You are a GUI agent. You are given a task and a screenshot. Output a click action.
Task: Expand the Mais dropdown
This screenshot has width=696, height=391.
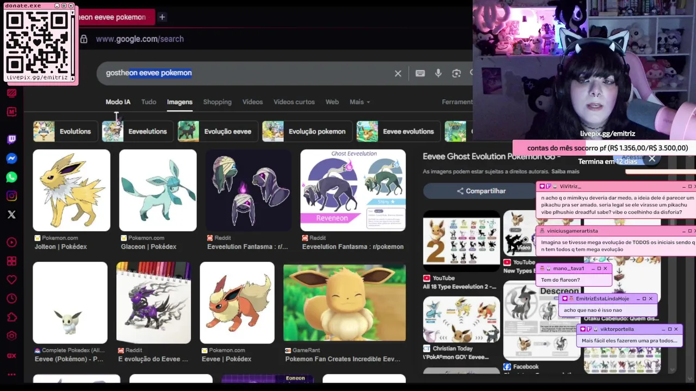coord(359,102)
